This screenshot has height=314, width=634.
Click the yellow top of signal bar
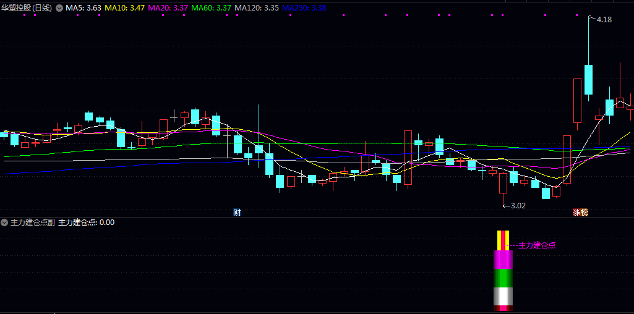(x=503, y=239)
